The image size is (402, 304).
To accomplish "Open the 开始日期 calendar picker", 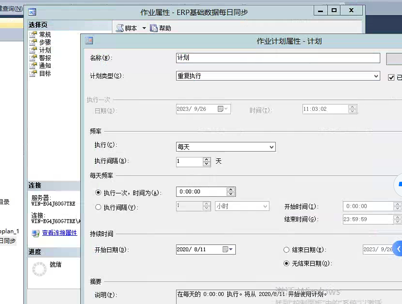I will pyautogui.click(x=227, y=249).
